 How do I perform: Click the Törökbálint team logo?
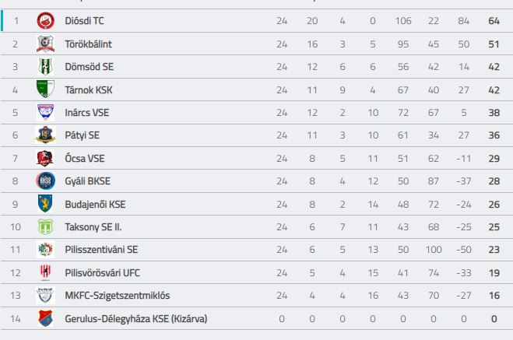[x=45, y=44]
